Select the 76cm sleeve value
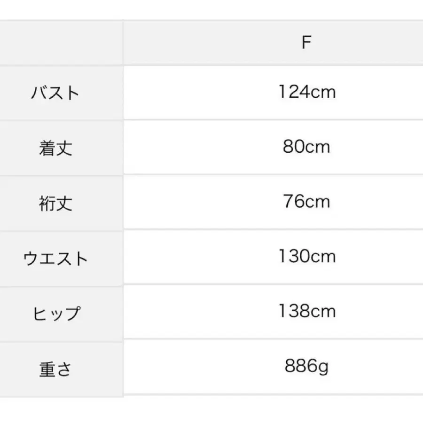Viewport: 423px width, 423px height. point(306,202)
